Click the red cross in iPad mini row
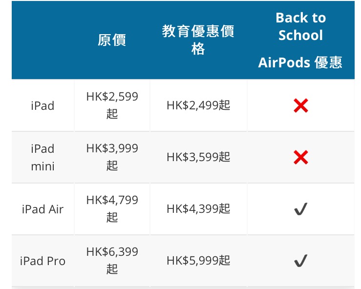 point(301,157)
